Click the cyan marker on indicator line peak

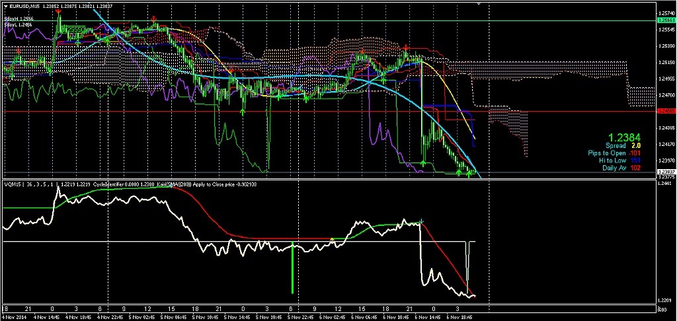tap(421, 221)
